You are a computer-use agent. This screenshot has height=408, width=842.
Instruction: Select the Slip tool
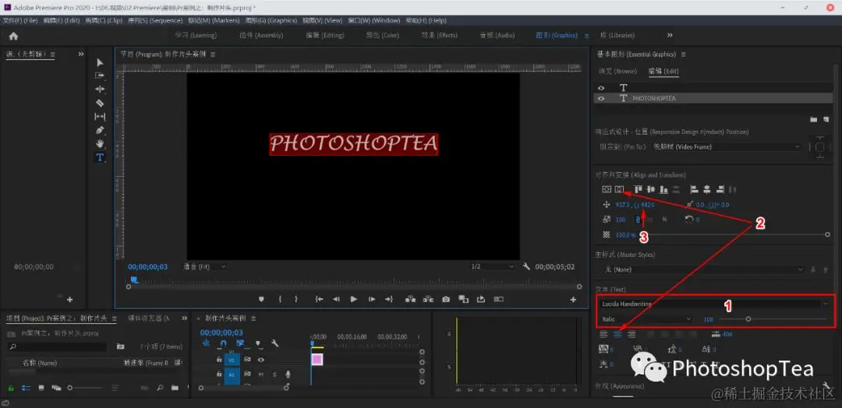[x=100, y=116]
